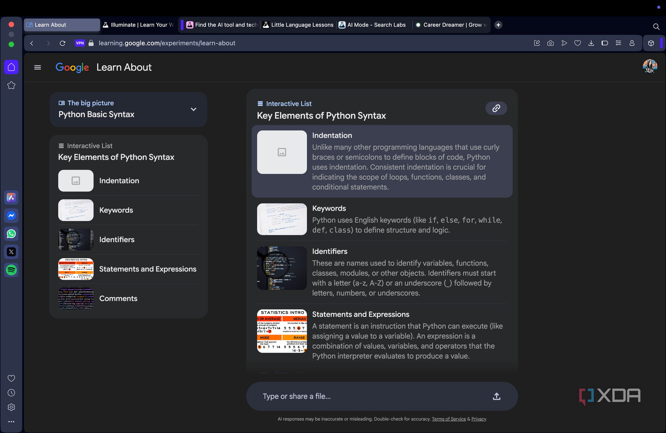Open the easy setup sliders icon
The width and height of the screenshot is (666, 433).
[x=618, y=43]
